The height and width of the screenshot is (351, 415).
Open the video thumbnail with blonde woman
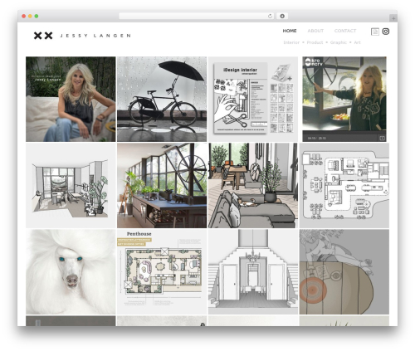click(x=344, y=99)
